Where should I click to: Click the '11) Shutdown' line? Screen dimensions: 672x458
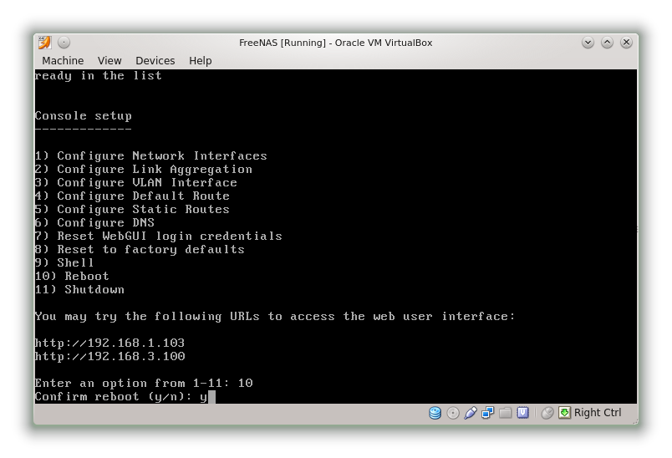coord(79,289)
